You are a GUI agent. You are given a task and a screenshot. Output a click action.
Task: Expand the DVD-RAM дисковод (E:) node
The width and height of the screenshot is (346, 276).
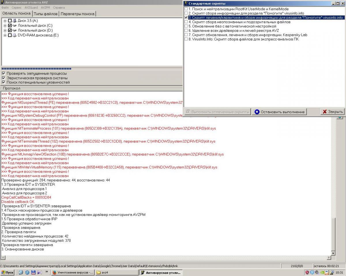click(x=5, y=35)
